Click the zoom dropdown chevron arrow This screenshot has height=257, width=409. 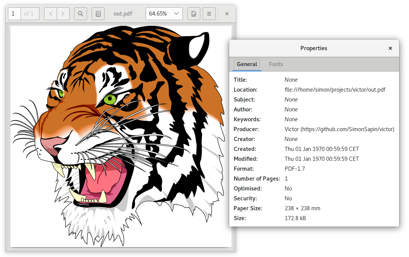(177, 14)
